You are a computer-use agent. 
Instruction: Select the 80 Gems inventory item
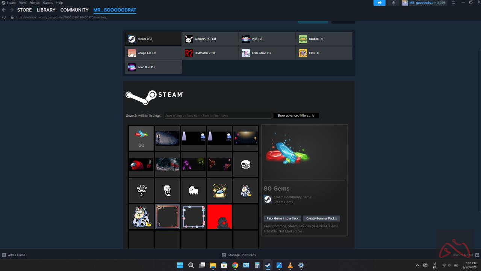point(141,138)
